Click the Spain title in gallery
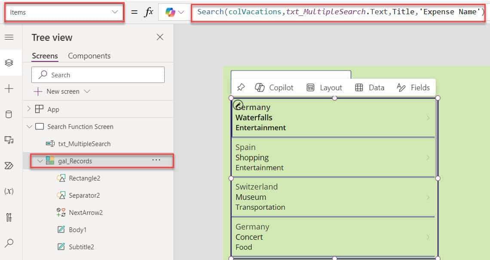Screen dimensions: 490x260 pyautogui.click(x=245, y=147)
